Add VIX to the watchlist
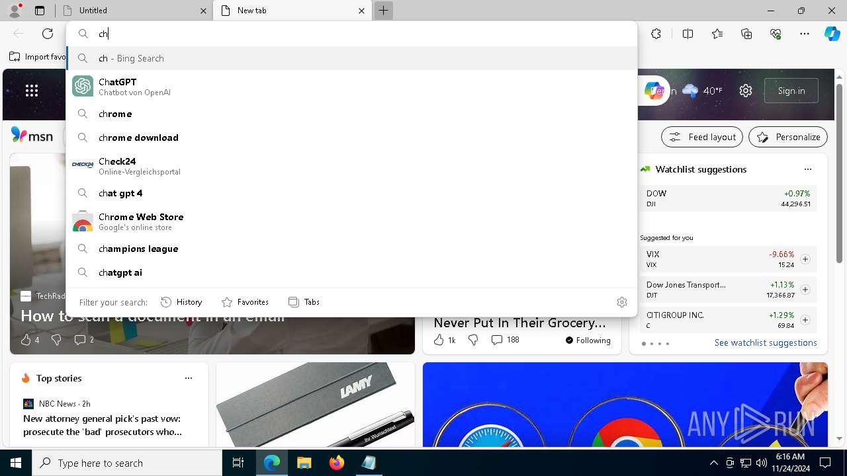847x476 pixels. pos(805,259)
